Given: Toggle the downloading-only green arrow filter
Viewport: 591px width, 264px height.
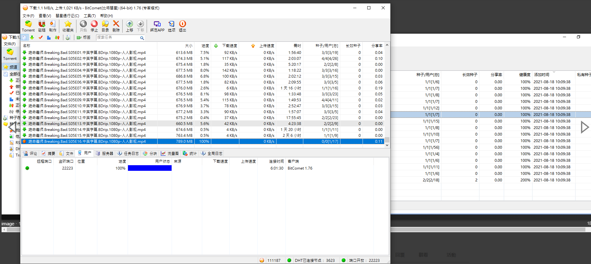Looking at the screenshot, I should click(x=32, y=37).
